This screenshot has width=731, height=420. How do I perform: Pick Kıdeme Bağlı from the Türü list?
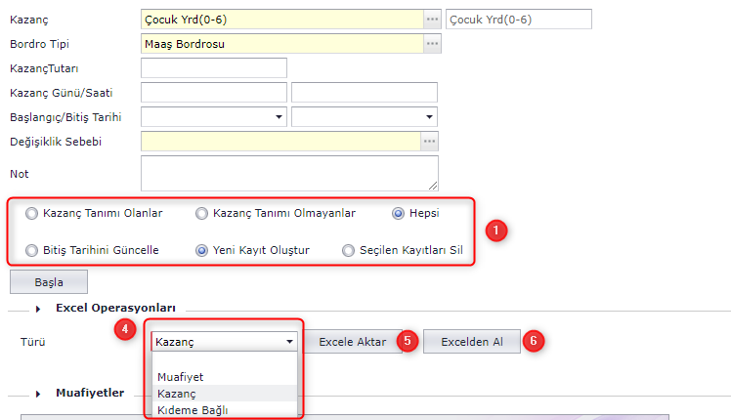click(x=193, y=409)
